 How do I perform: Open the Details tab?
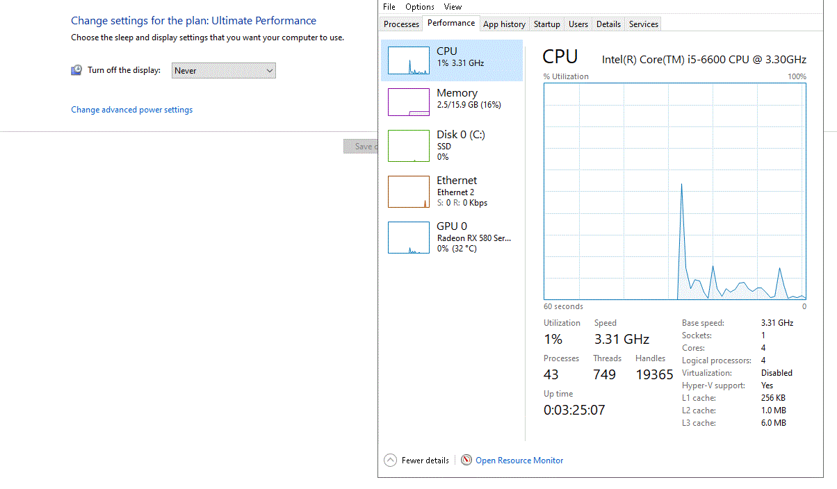click(x=608, y=24)
